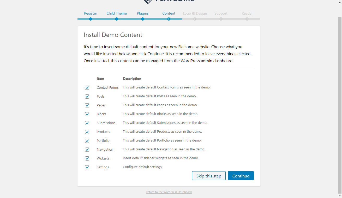The height and width of the screenshot is (198, 342).
Task: Toggle the Portfolio checkbox
Action: 87,141
